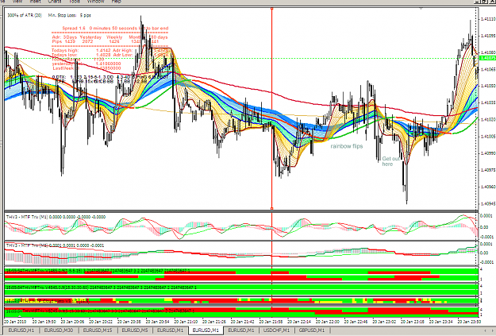The height and width of the screenshot is (336, 496).
Task: Click the 'rainbow flips' chart label
Action: pos(347,146)
